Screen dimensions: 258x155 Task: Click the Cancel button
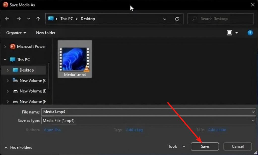pyautogui.click(x=237, y=146)
